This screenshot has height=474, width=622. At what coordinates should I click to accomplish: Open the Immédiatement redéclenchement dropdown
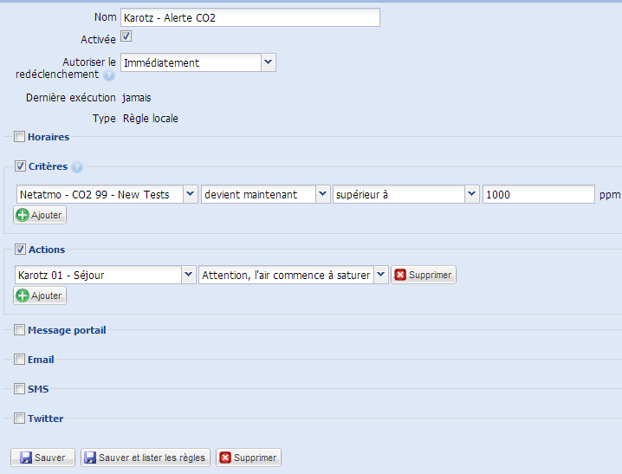269,62
